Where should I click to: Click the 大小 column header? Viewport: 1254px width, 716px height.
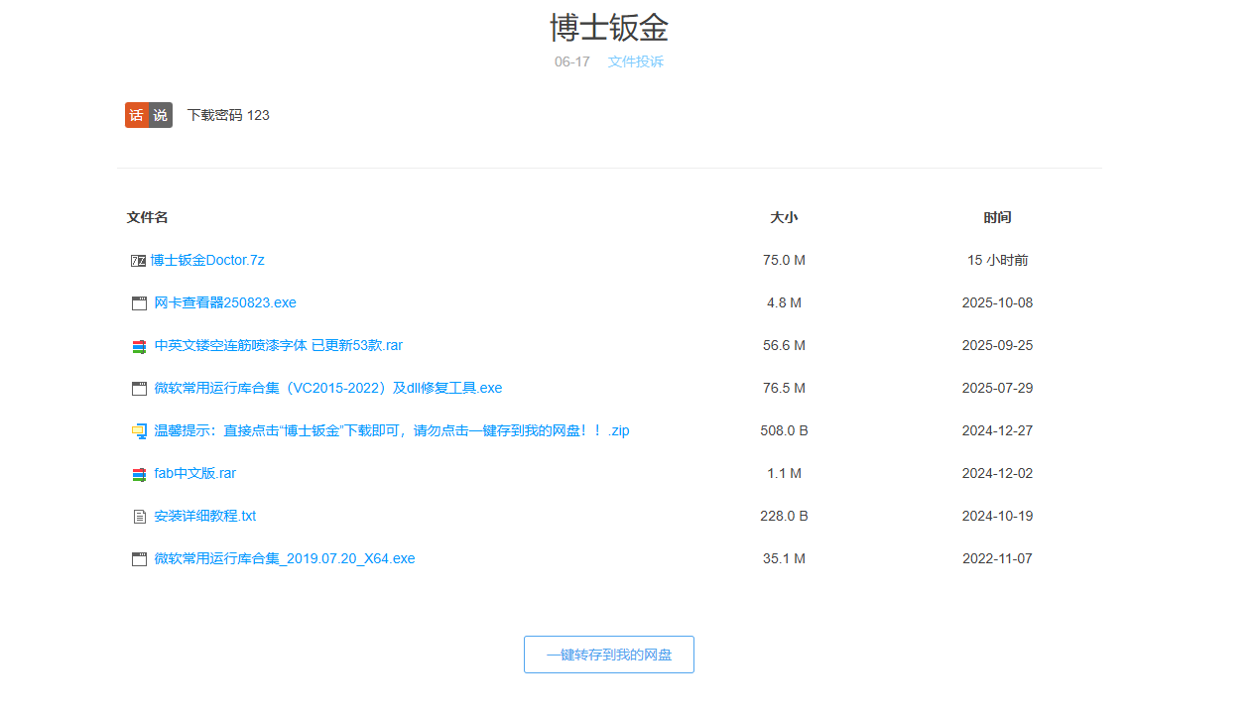click(x=784, y=217)
